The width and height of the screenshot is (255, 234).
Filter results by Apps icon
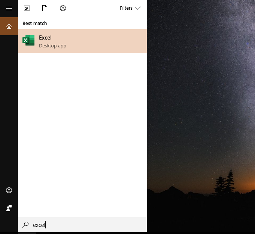(x=27, y=8)
